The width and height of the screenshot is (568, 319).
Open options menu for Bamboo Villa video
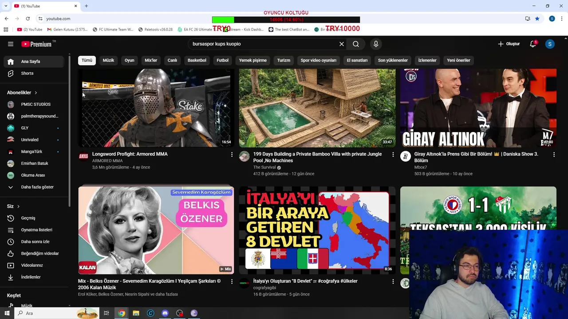(393, 154)
